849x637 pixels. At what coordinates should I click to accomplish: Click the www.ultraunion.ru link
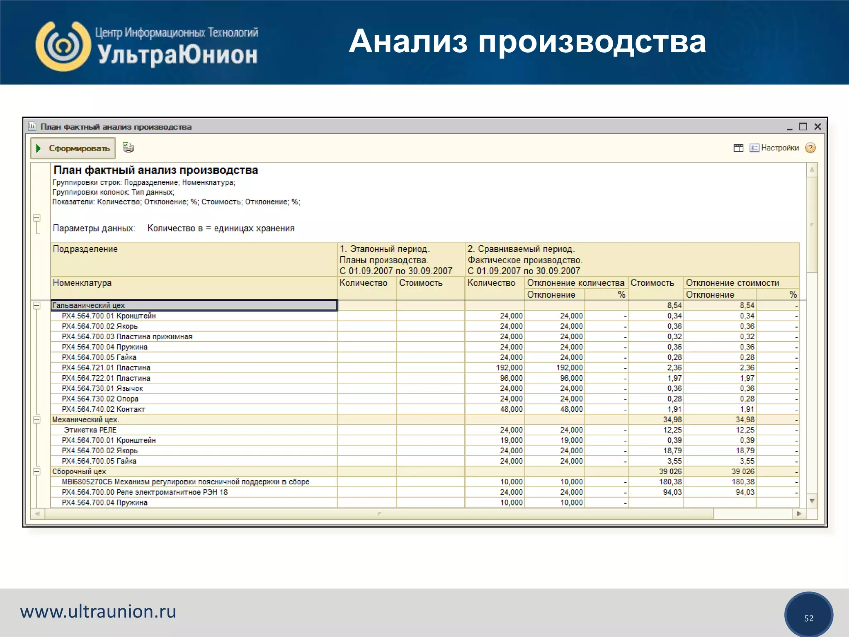98,612
